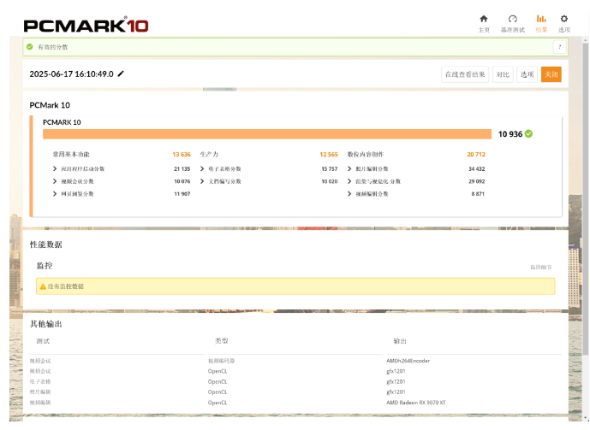Expand 照片编辑分数 details
590x430 pixels.
click(x=349, y=169)
